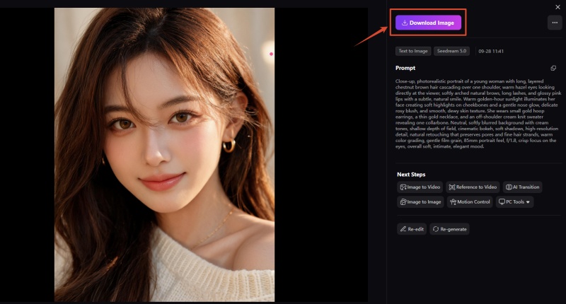Click the timestamp 09-28 11:41
Screen dimensions: 566x304
[x=491, y=51]
